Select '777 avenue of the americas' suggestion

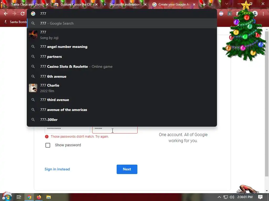pos(122,110)
